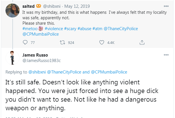Click the #metoo hashtag

pos(29,29)
